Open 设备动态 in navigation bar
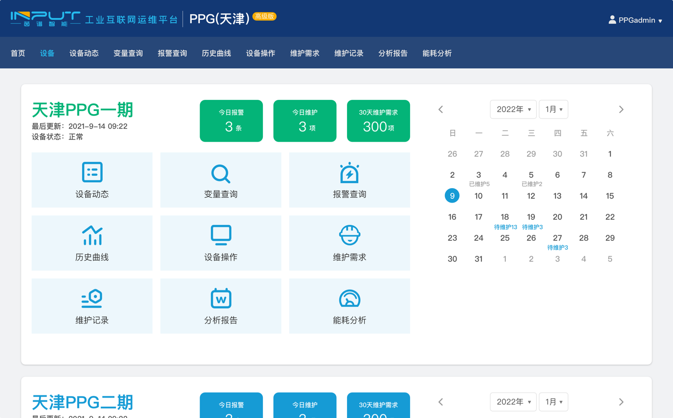The height and width of the screenshot is (418, 673). 84,53
